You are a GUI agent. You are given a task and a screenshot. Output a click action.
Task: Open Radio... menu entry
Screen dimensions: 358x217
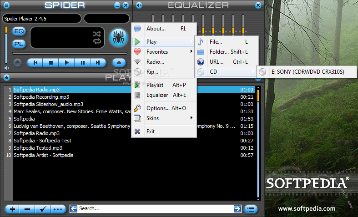pos(164,62)
